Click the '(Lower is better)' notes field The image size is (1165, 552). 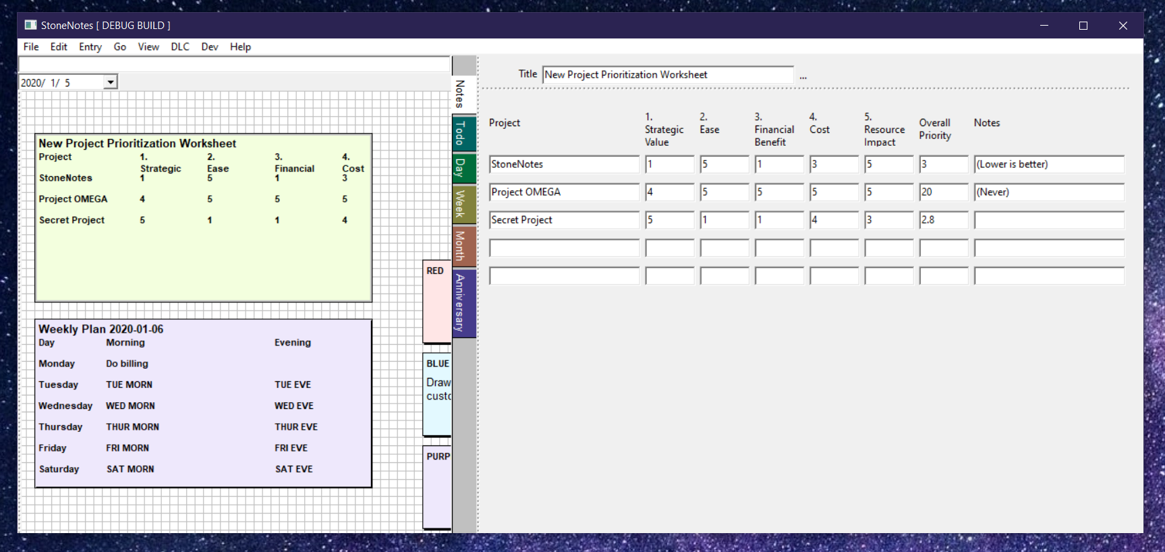pos(1049,164)
